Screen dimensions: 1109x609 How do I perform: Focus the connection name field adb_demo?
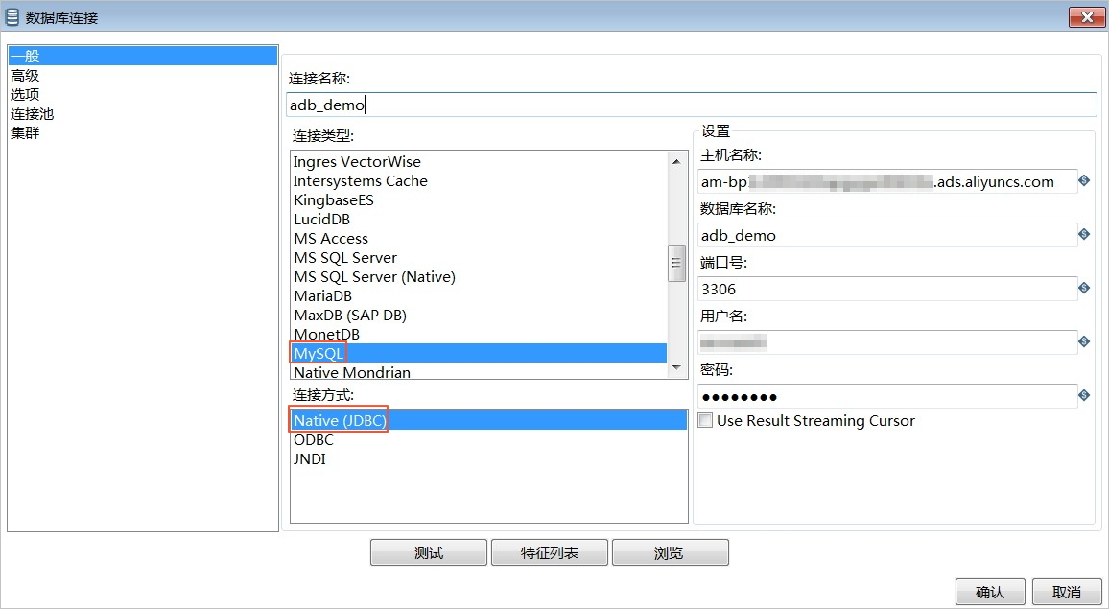[x=692, y=105]
